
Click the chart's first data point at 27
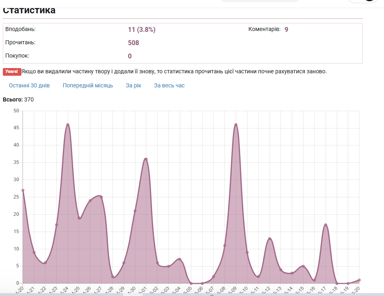pos(23,190)
